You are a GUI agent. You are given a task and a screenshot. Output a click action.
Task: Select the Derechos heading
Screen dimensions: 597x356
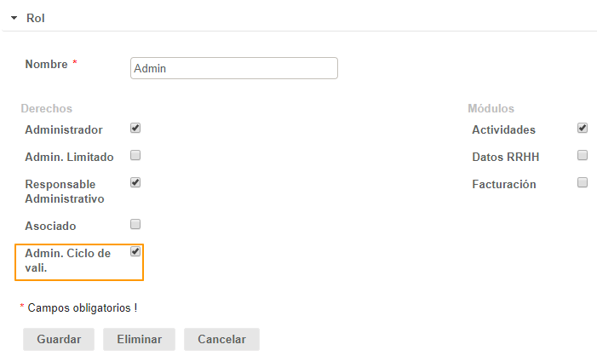point(46,109)
